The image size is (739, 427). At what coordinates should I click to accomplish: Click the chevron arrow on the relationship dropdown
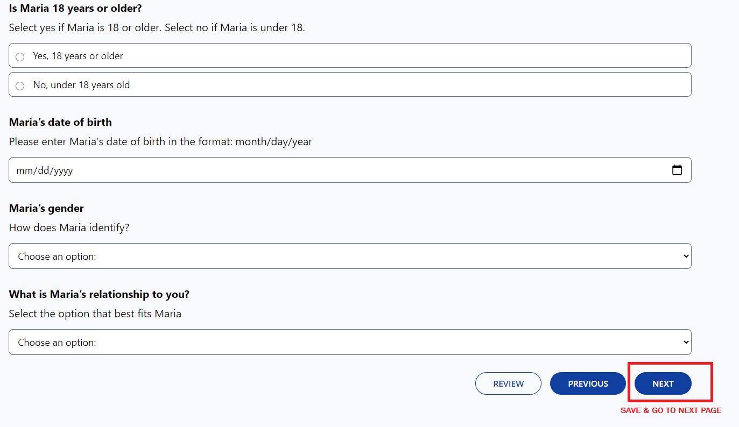coord(686,342)
